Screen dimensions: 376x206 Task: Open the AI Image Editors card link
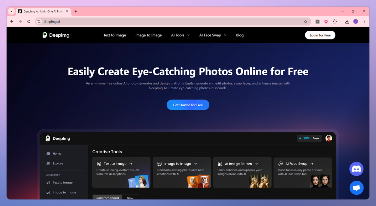(x=242, y=172)
